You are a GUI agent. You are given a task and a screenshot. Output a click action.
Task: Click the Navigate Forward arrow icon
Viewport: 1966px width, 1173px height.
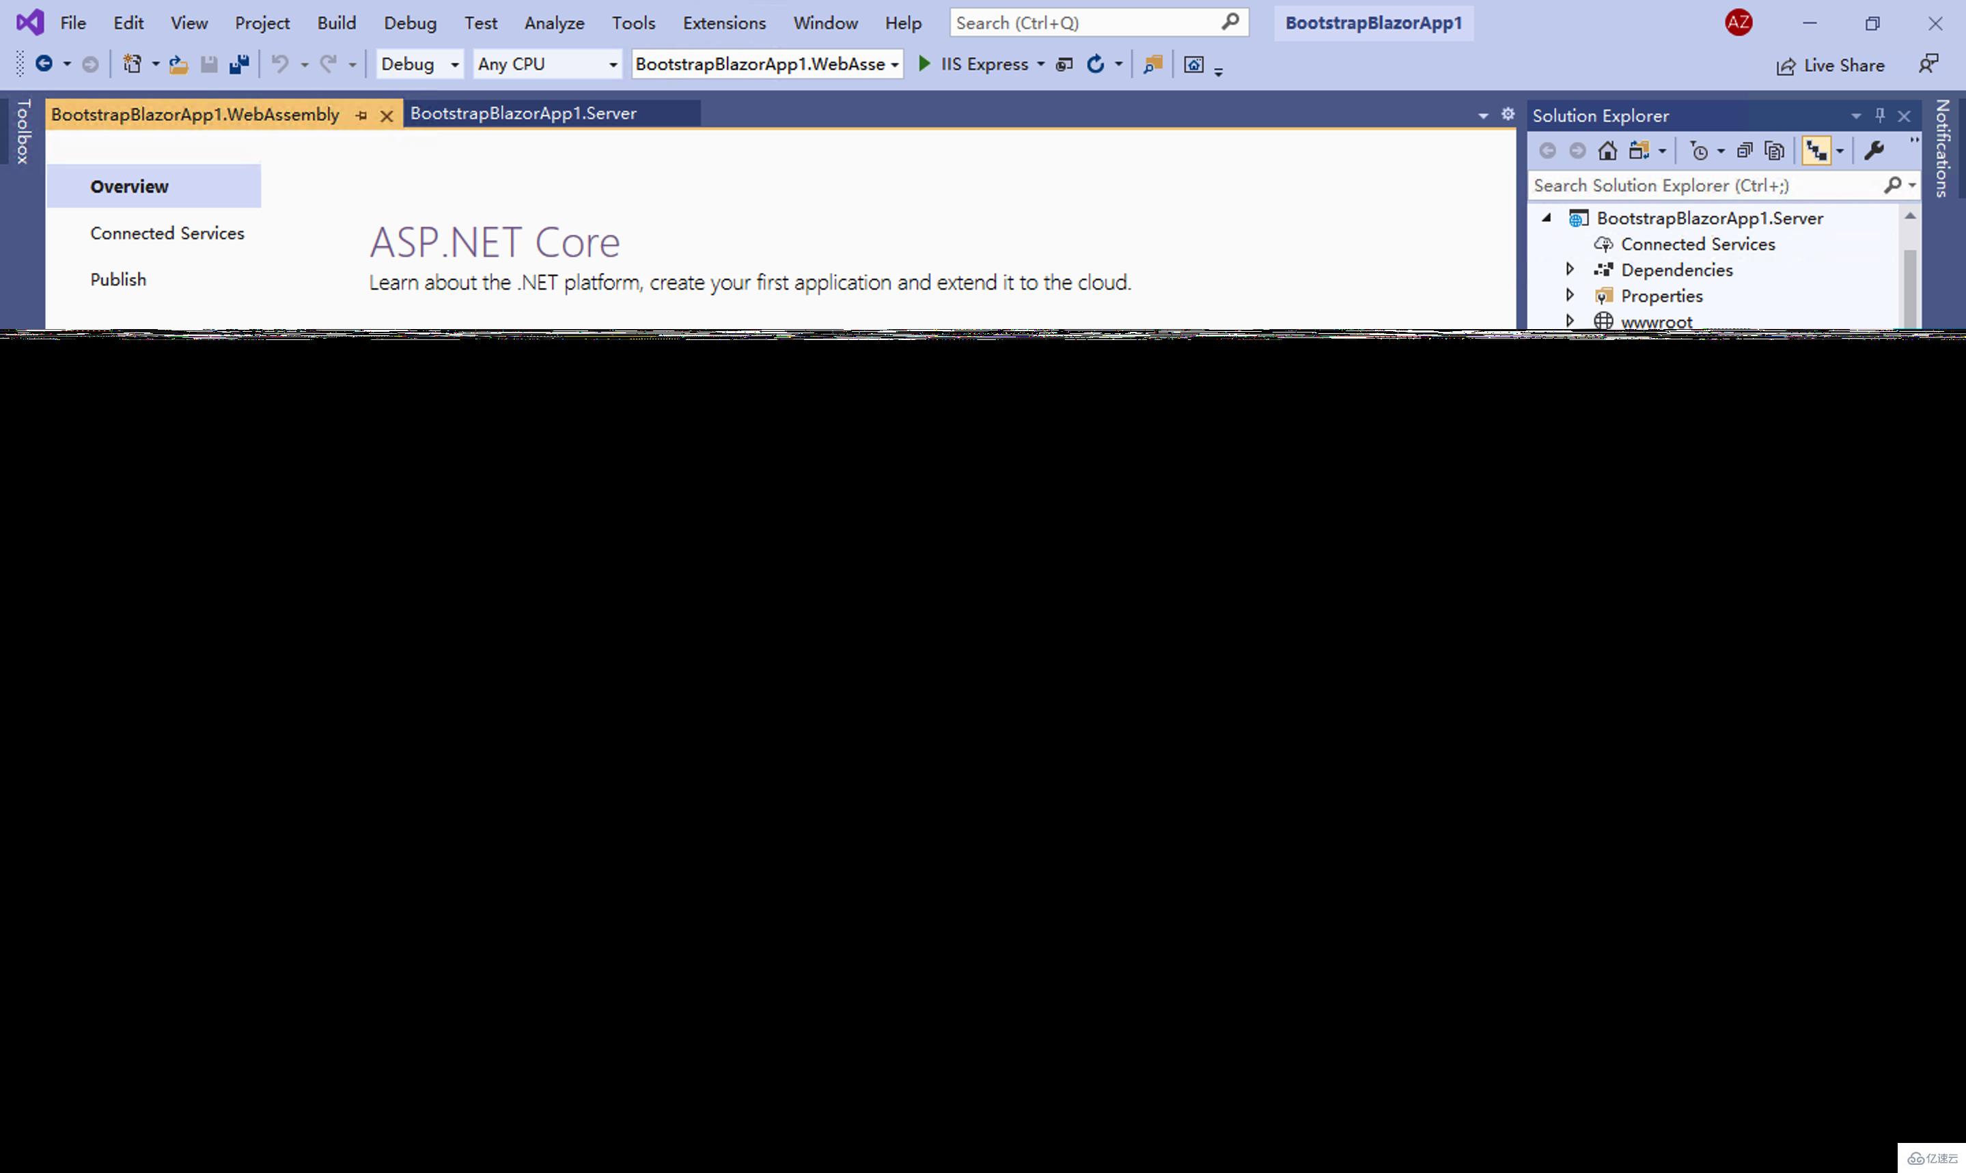click(x=90, y=64)
